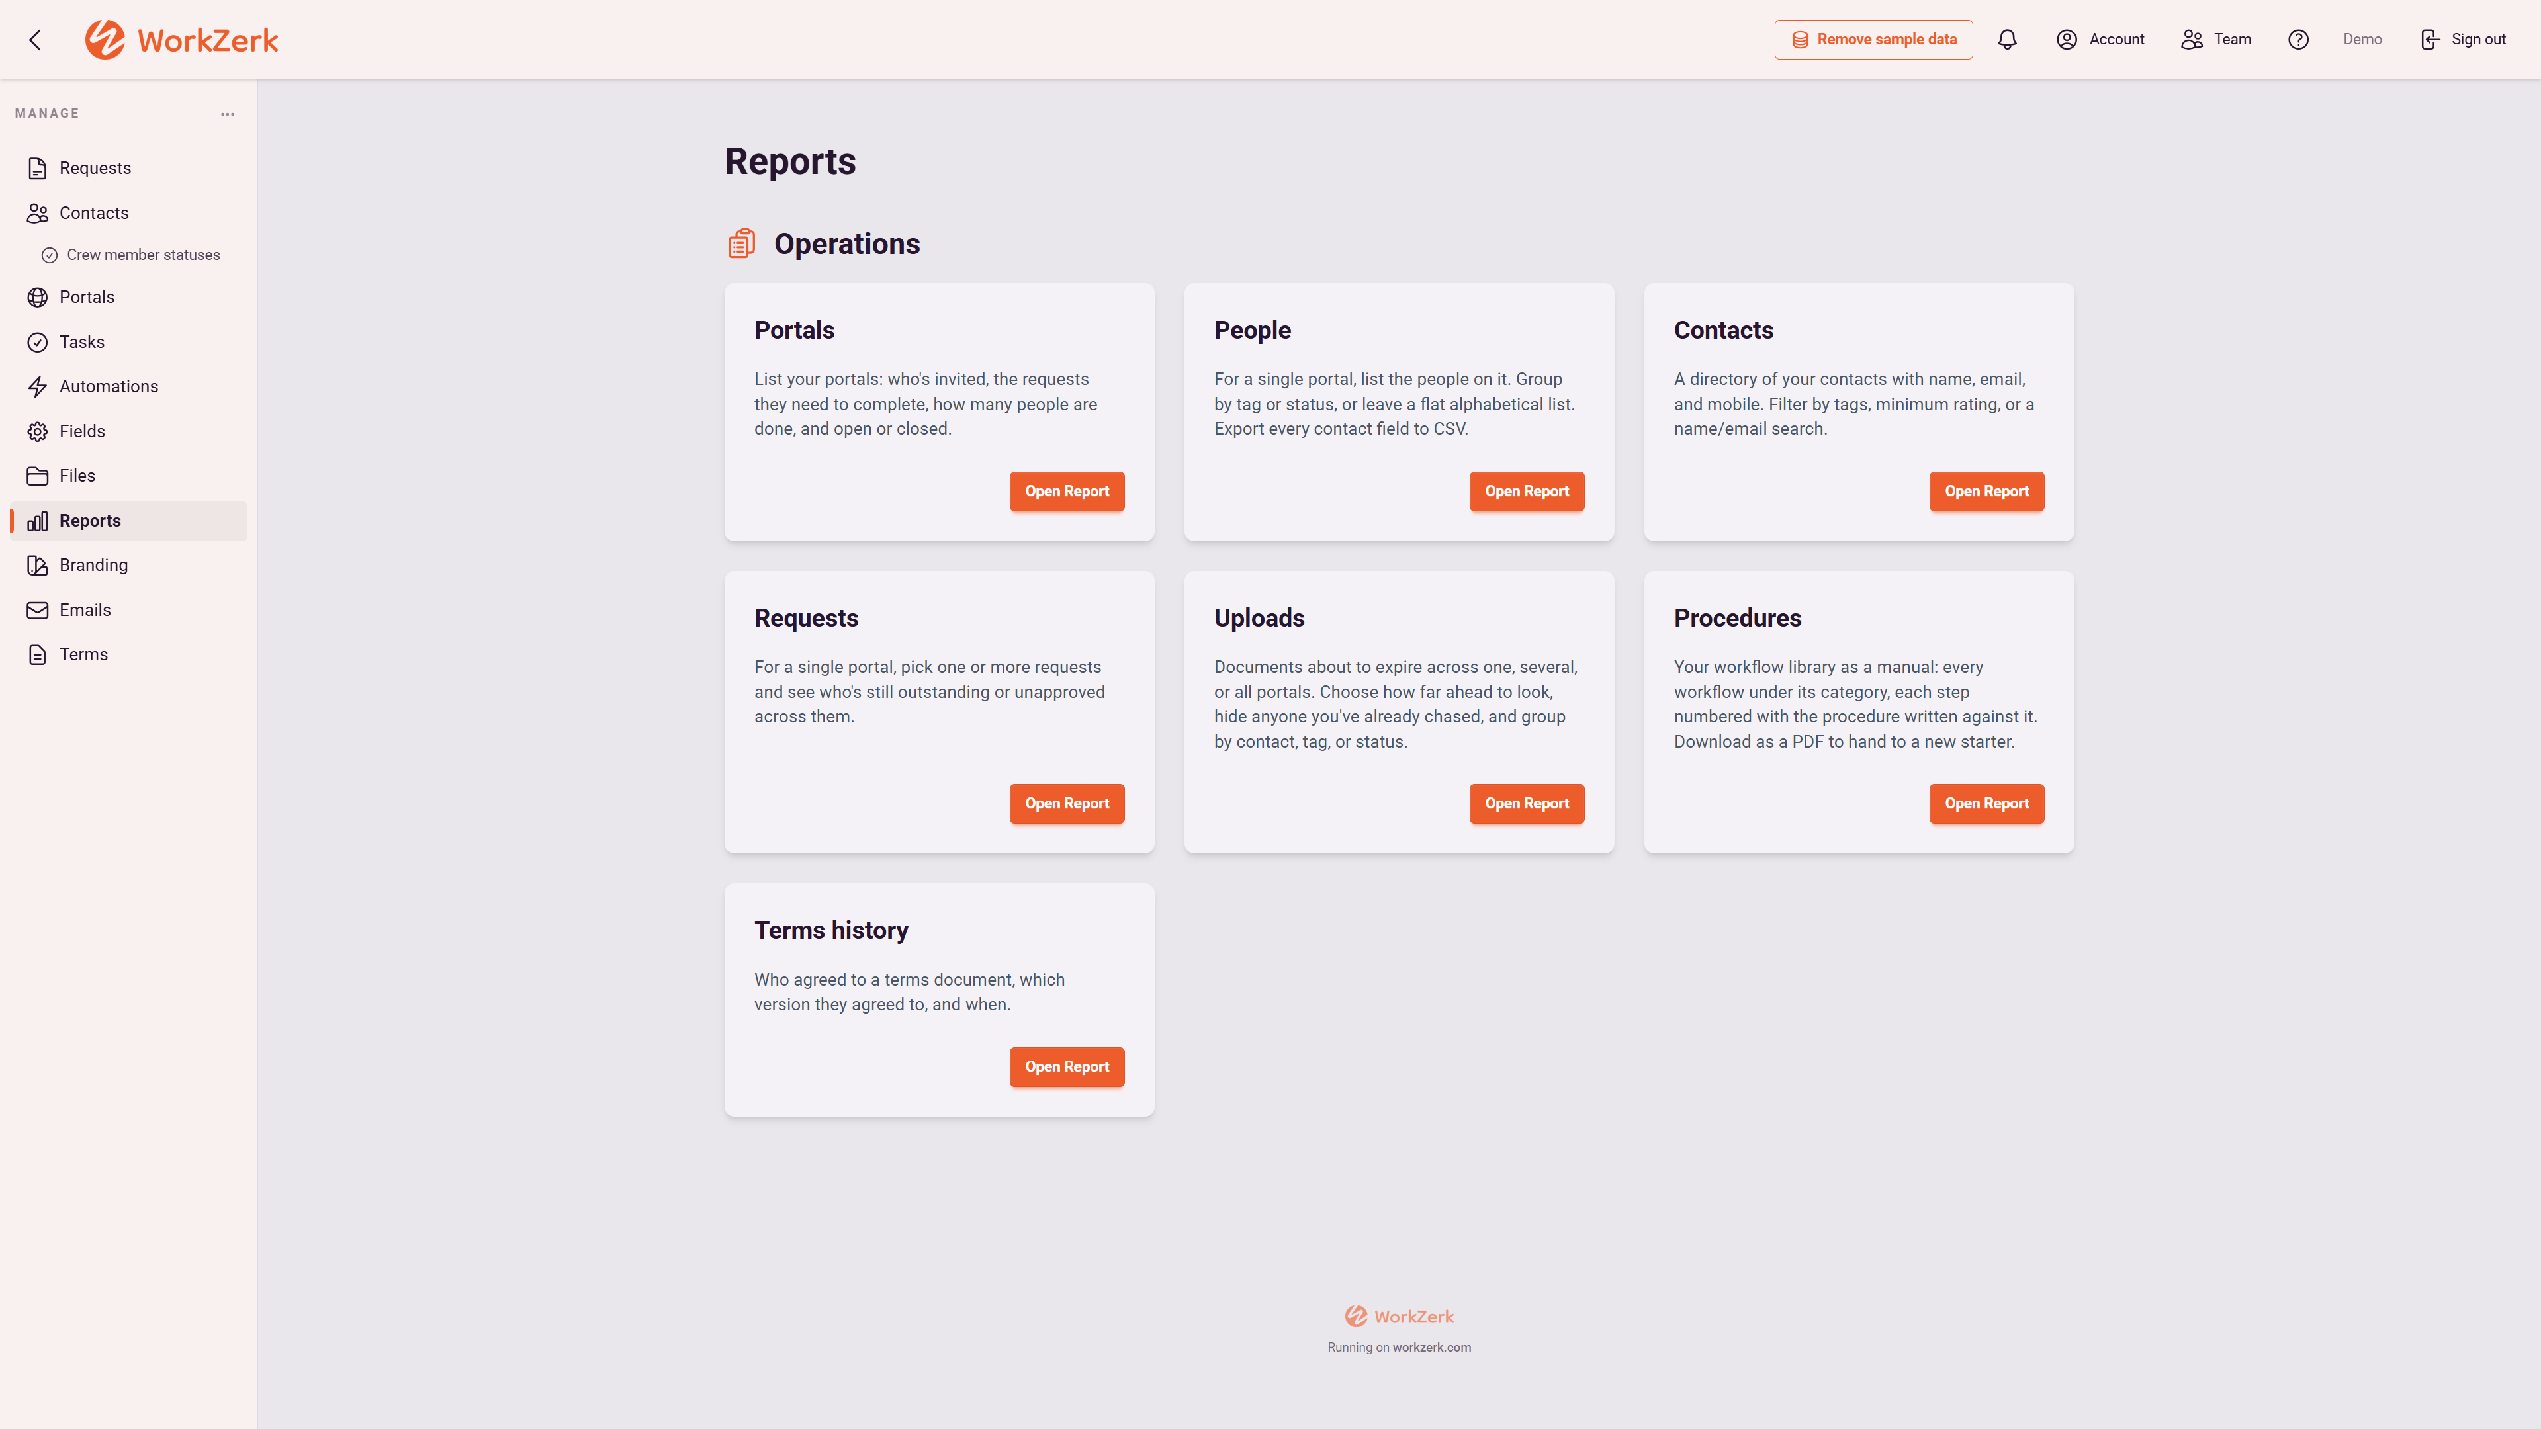Screen dimensions: 2541x1429
Task: Open Report for Requests card
Action: pyautogui.click(x=1066, y=804)
